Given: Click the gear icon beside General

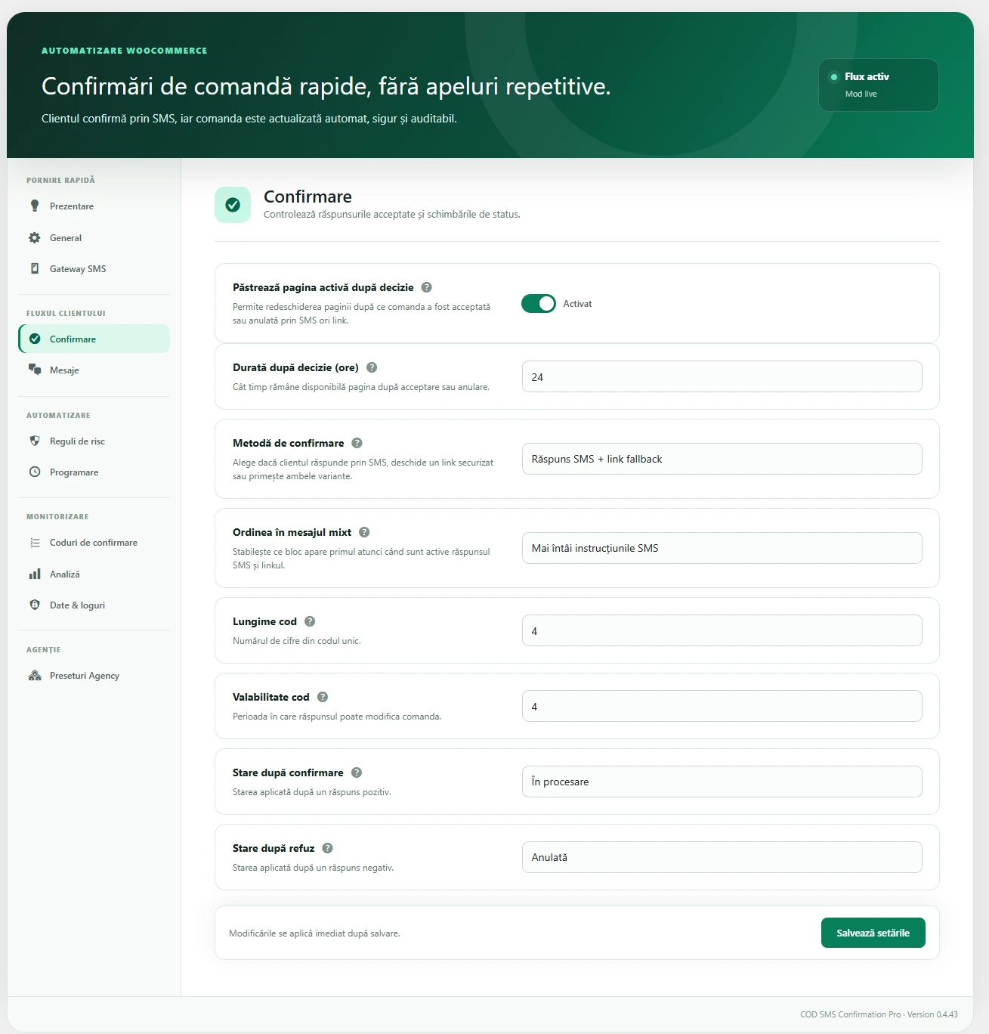Looking at the screenshot, I should tap(35, 237).
